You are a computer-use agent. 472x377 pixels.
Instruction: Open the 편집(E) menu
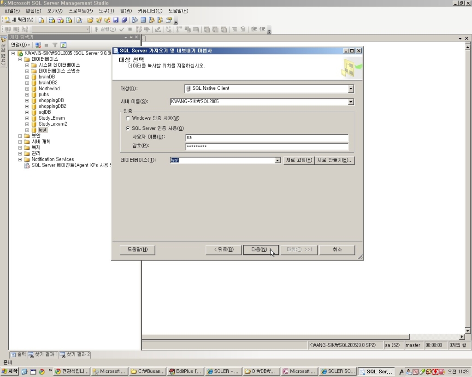tap(33, 11)
